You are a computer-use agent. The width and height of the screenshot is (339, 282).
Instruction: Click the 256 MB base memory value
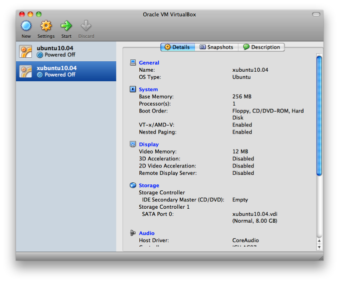pos(242,97)
